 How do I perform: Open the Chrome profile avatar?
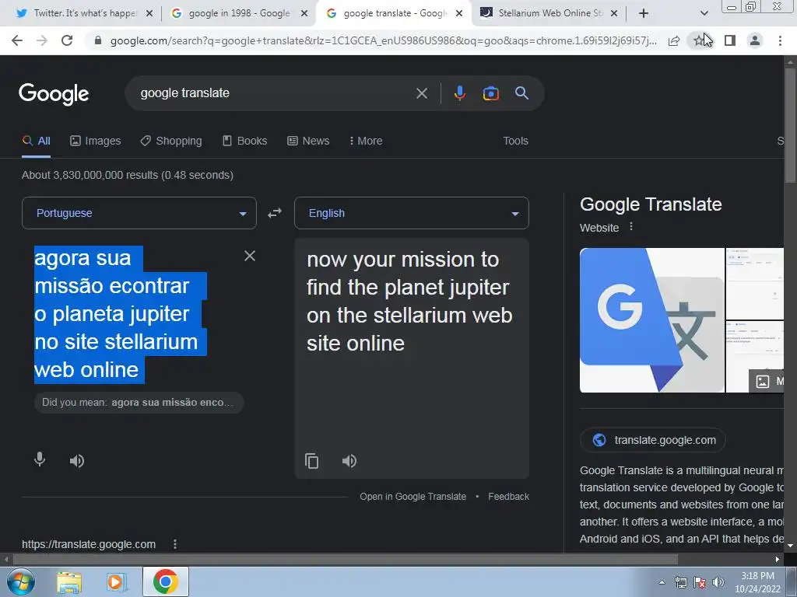[x=755, y=40]
